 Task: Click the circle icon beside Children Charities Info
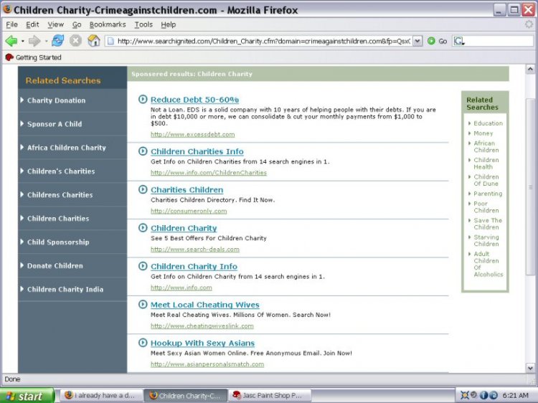tap(143, 151)
